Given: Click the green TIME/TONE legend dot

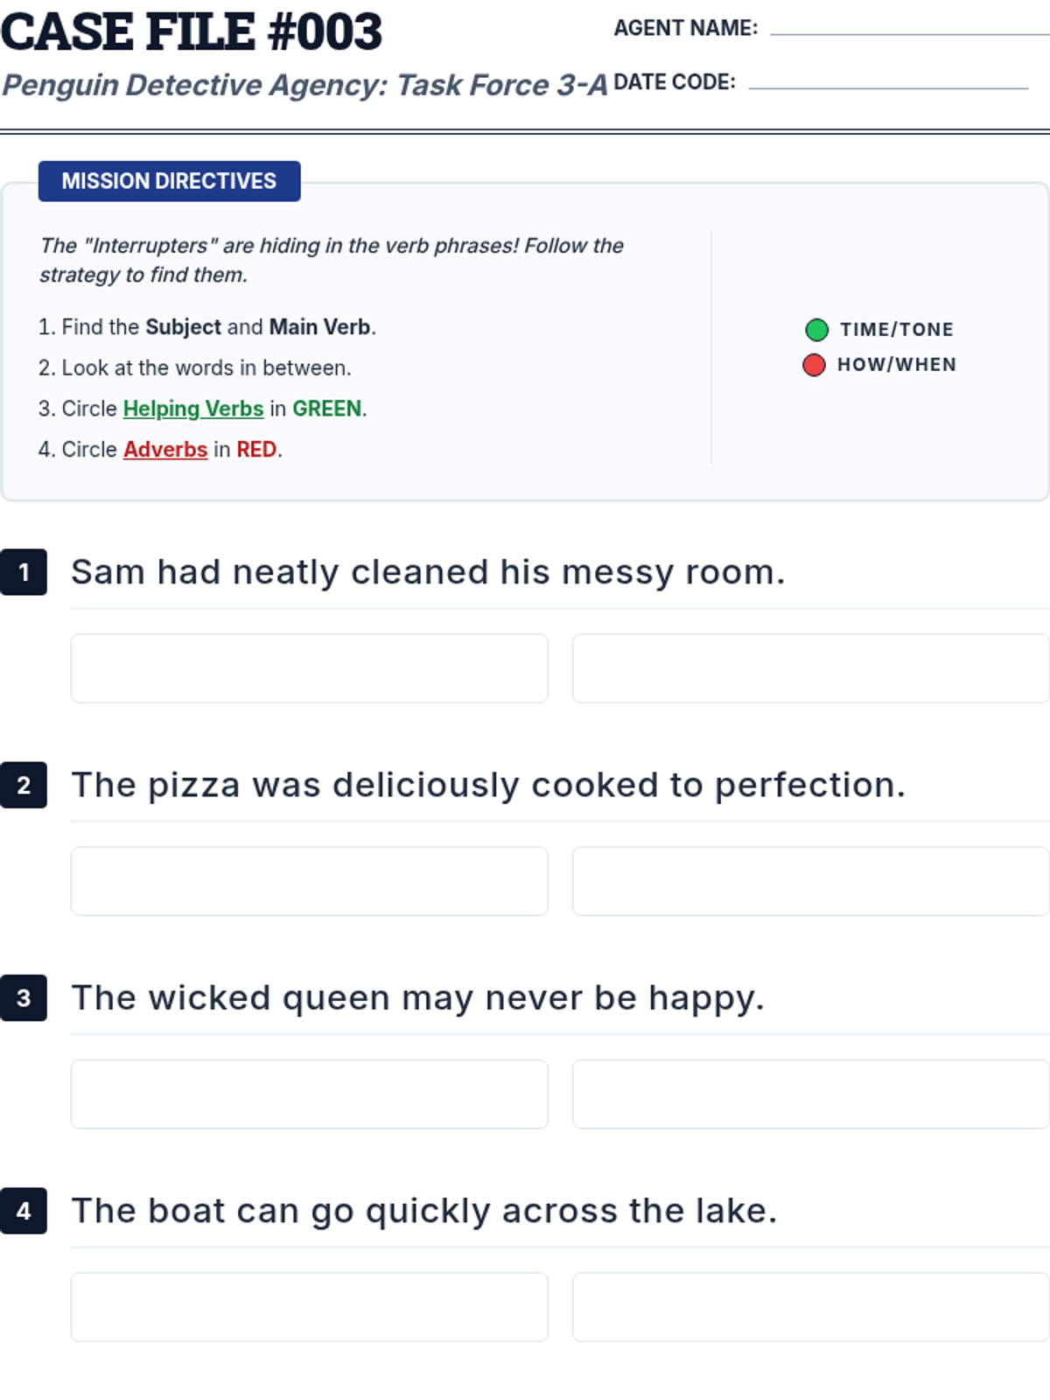Looking at the screenshot, I should 816,330.
